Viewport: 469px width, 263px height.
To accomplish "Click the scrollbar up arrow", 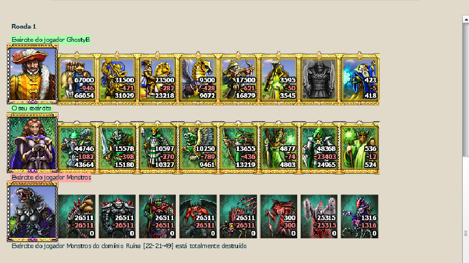I will (x=466, y=19).
